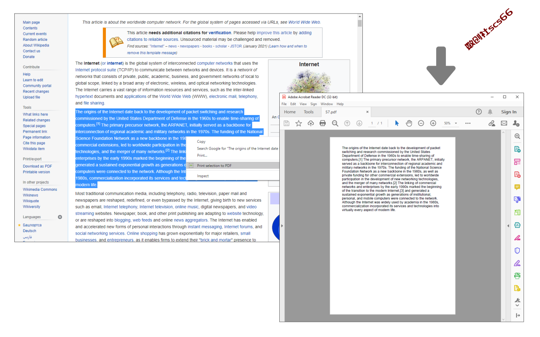Open the Internet protocol suite link
Image resolution: width=540 pixels, height=337 pixels.
pos(96,70)
